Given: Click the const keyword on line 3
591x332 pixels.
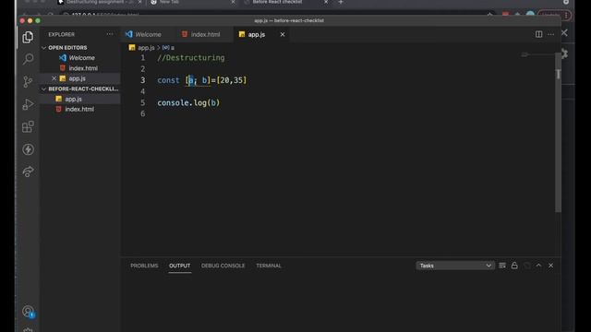Looking at the screenshot, I should tap(168, 80).
